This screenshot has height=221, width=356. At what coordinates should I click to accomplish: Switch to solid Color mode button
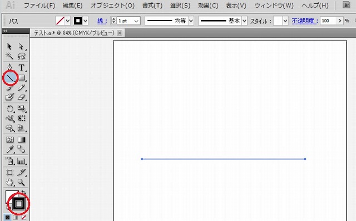pos(7,218)
